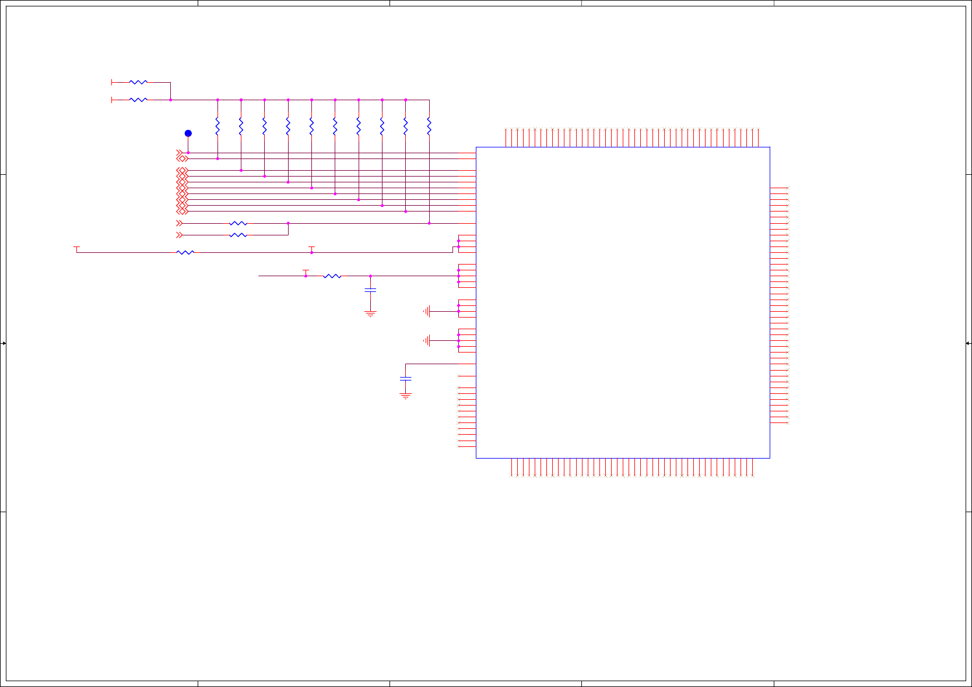The width and height of the screenshot is (972, 687).
Task: Select the solid blue circle test point
Action: tap(188, 133)
